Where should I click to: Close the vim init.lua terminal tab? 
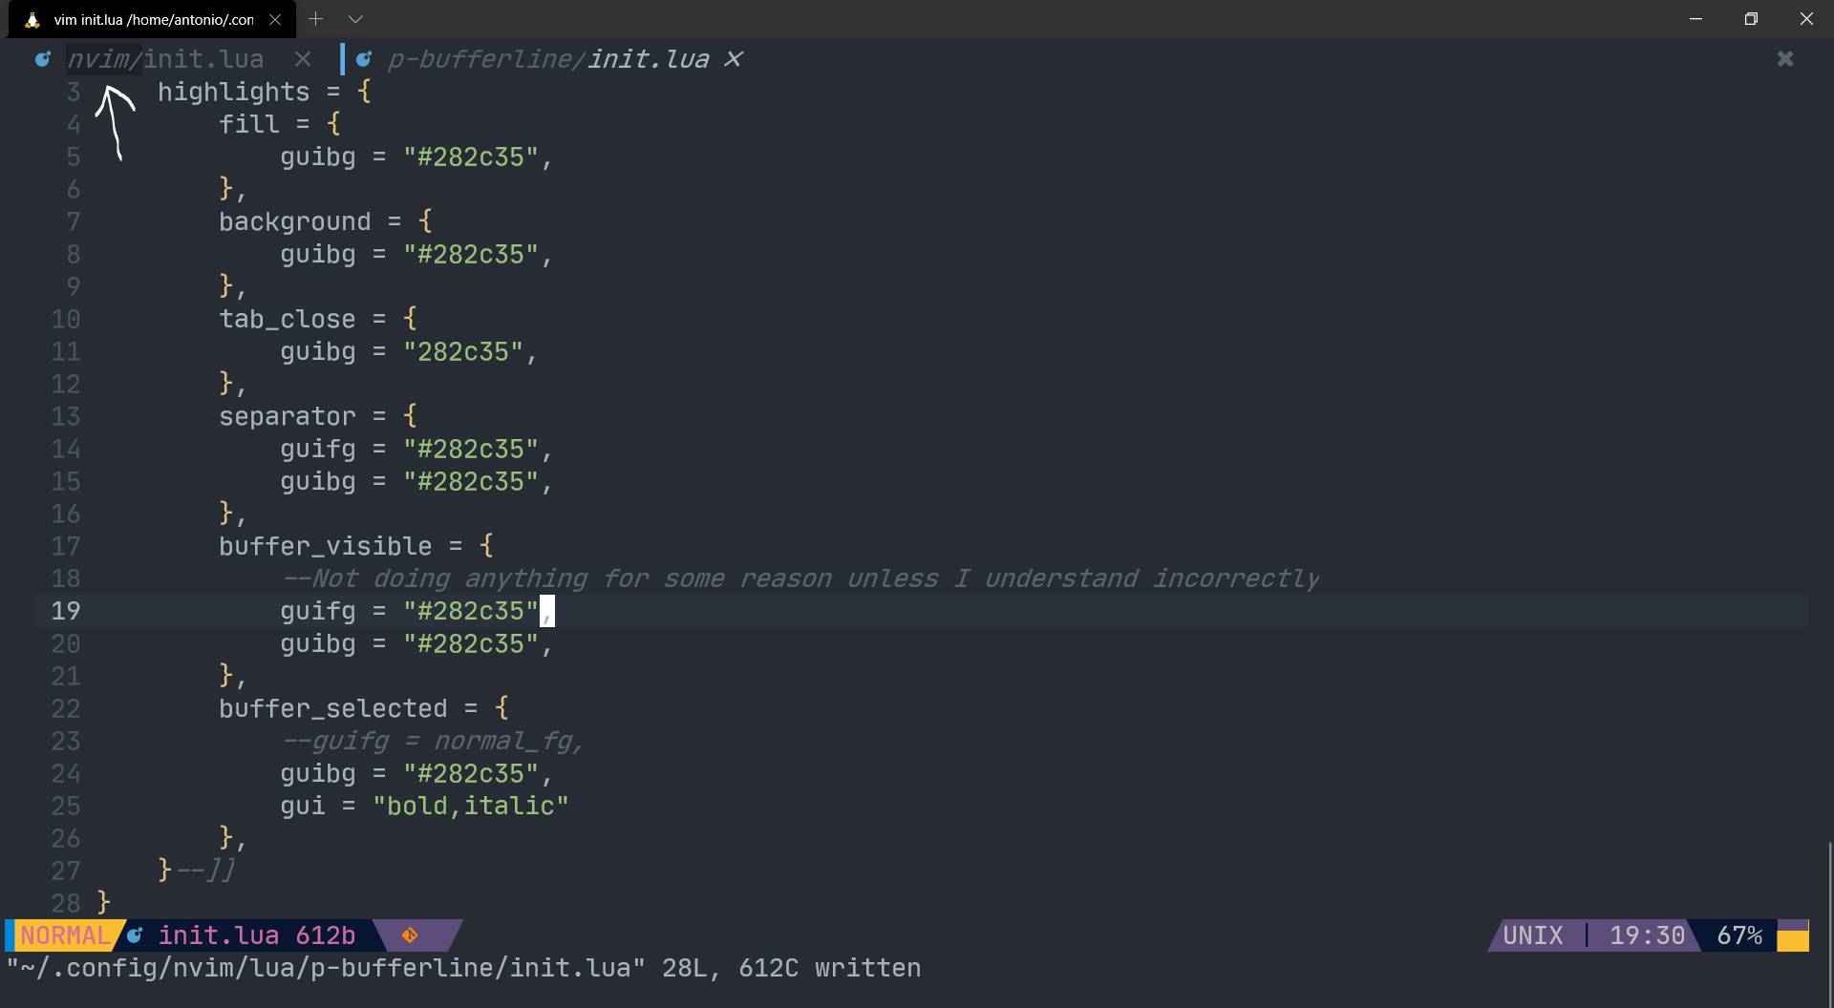coord(275,19)
